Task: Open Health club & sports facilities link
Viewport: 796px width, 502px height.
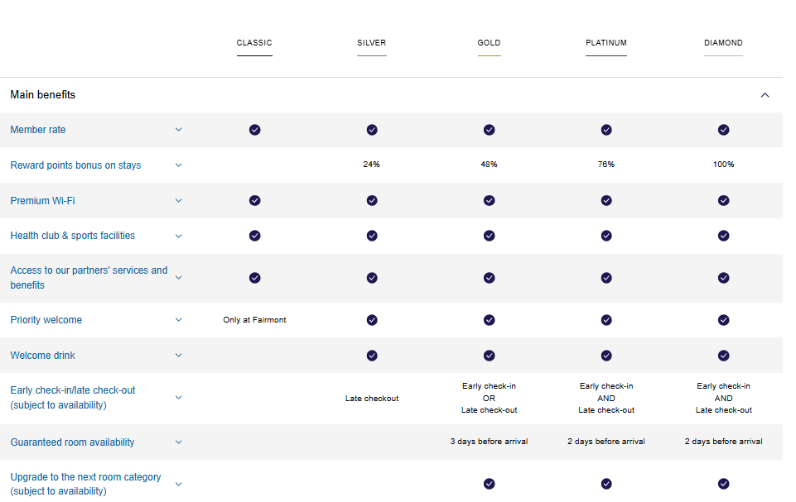Action: coord(72,236)
